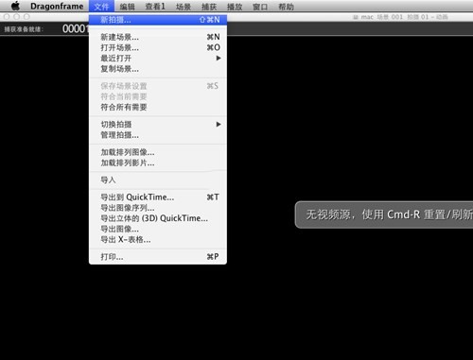Click 导入 in the file menu

[x=158, y=180]
